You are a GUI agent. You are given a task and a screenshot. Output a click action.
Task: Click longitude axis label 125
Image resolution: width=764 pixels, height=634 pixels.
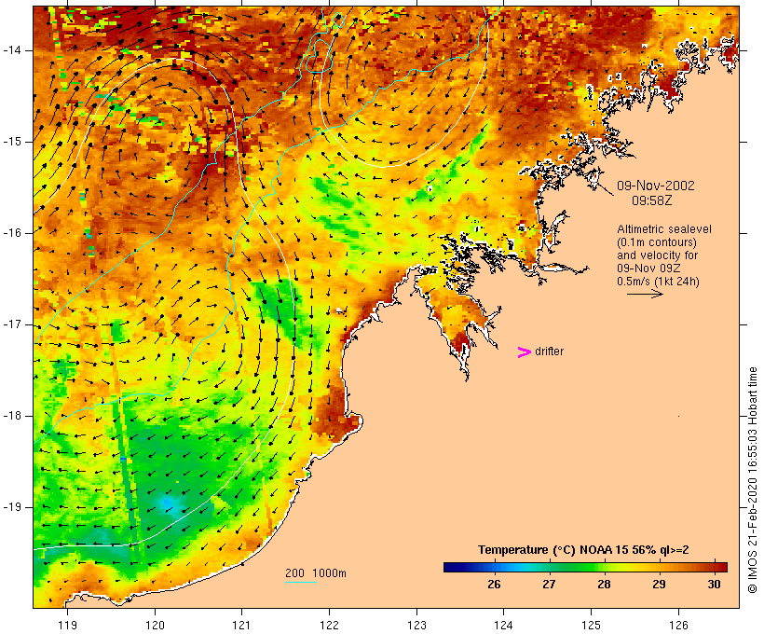(x=592, y=625)
